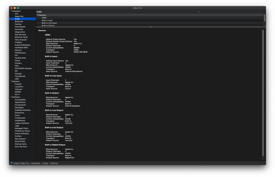The width and height of the screenshot is (275, 177).
Task: Click the device list vertical scrollbar
Action: (x=265, y=18)
